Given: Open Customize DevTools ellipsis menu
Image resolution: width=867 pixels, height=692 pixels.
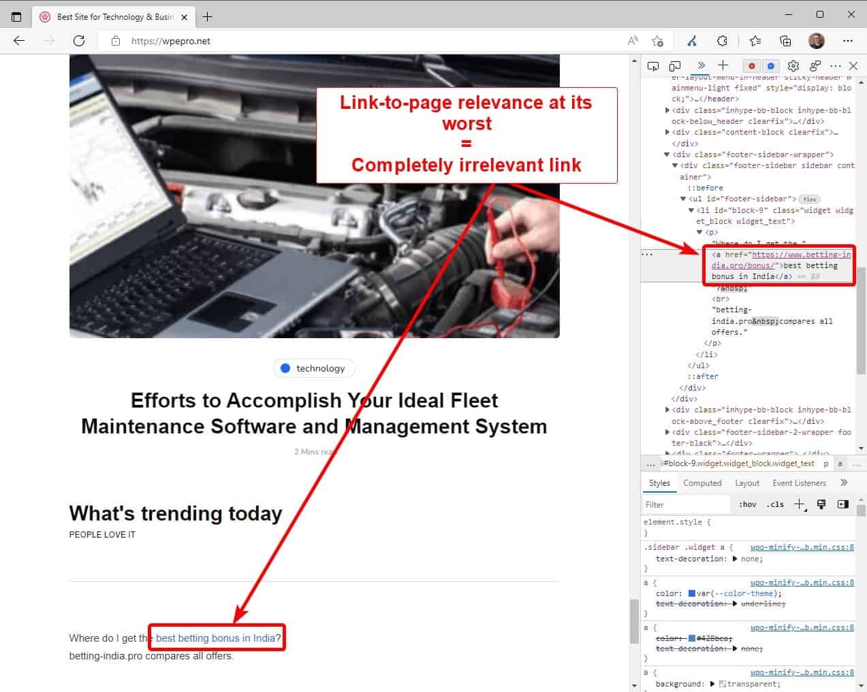Looking at the screenshot, I should (x=835, y=66).
